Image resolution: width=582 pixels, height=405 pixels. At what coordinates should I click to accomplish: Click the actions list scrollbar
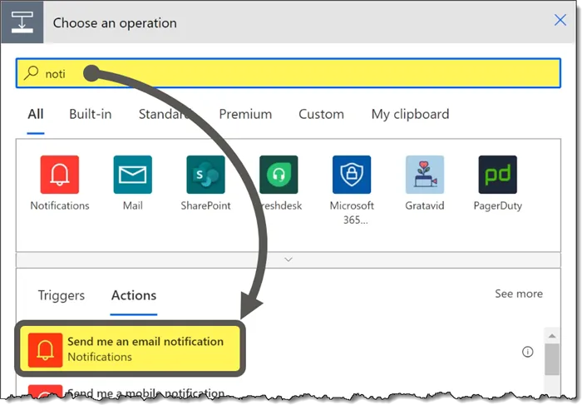pos(551,358)
